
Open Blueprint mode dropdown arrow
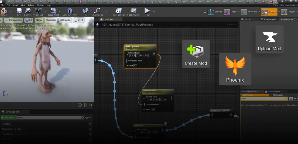click(279, 12)
